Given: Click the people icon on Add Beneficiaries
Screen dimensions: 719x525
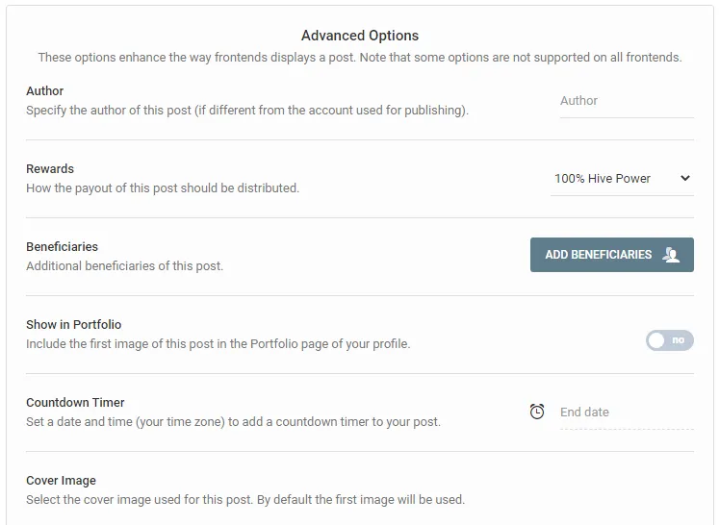Looking at the screenshot, I should click(x=671, y=255).
